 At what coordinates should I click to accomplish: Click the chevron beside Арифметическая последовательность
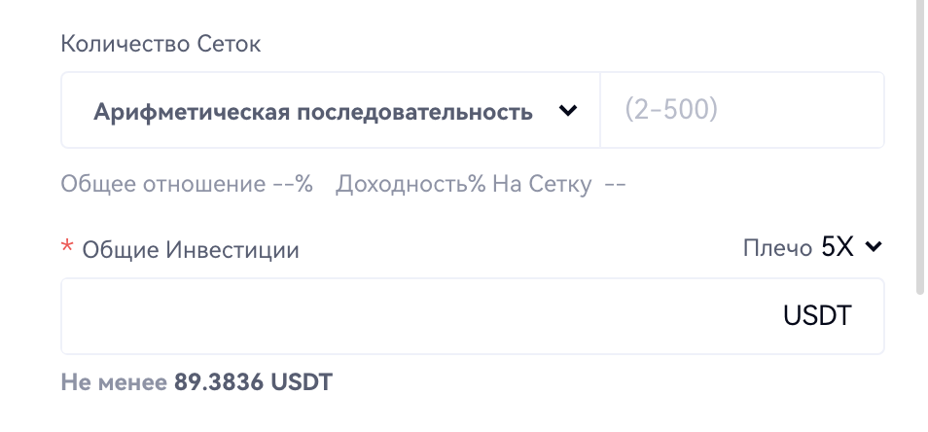click(x=568, y=111)
